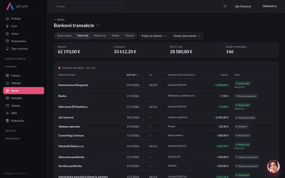Expand the Klienti & práca section

24,59
